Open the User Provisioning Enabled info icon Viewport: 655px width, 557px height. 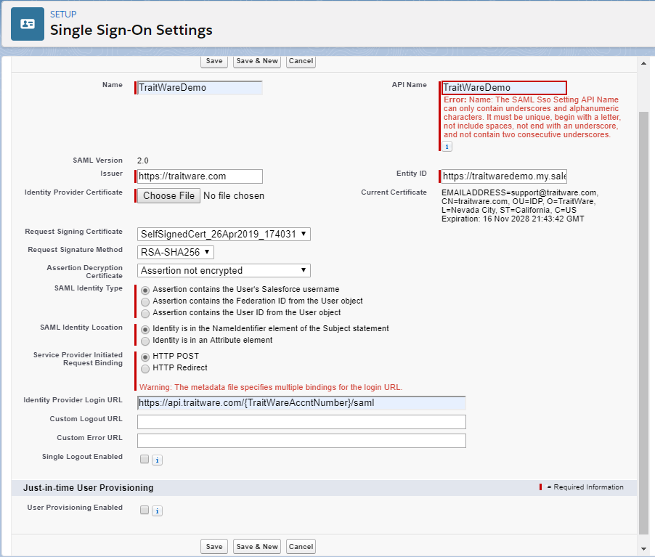[157, 511]
